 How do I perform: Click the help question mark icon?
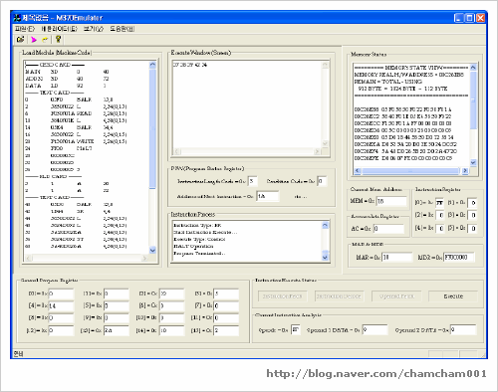[x=59, y=39]
